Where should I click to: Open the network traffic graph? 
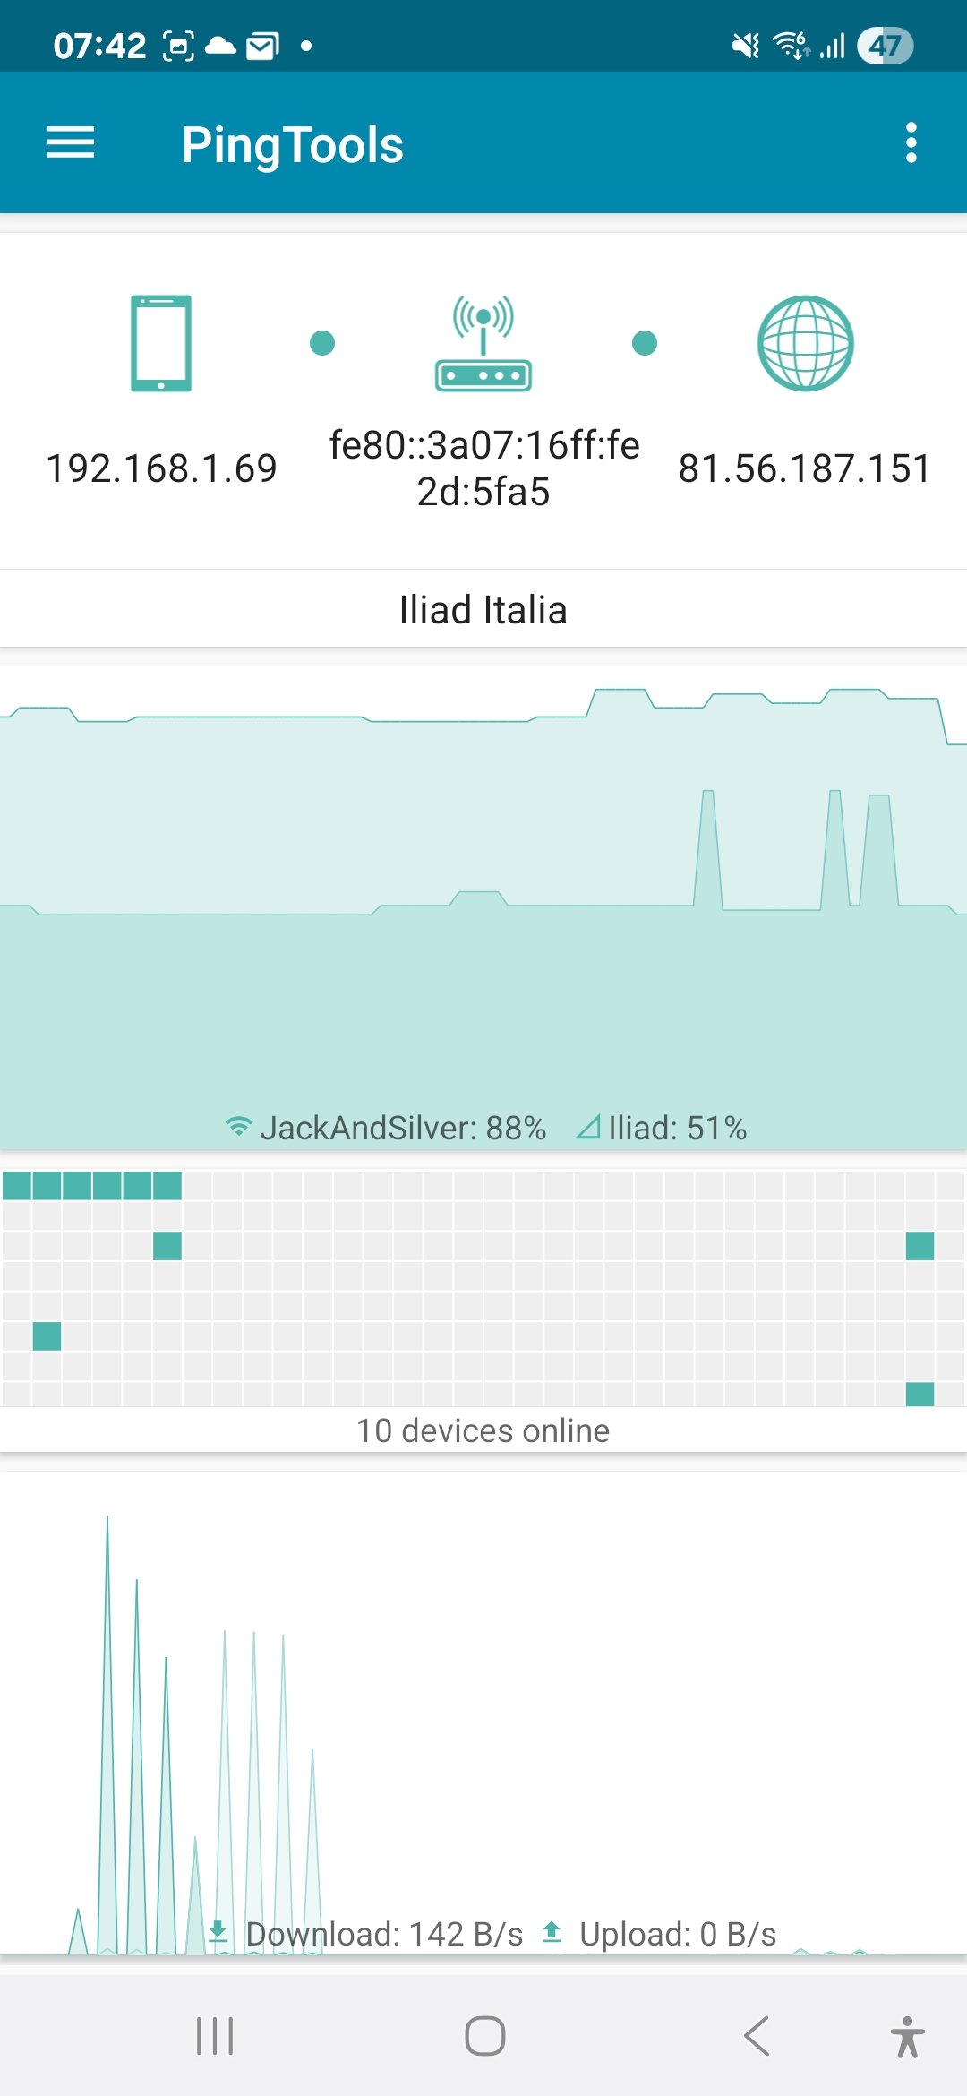coord(483,1702)
